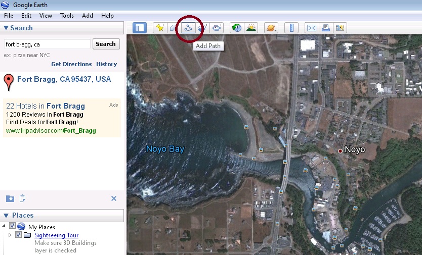Open the planet selector dropdown
Image resolution: width=422 pixels, height=255 pixels.
pyautogui.click(x=271, y=28)
